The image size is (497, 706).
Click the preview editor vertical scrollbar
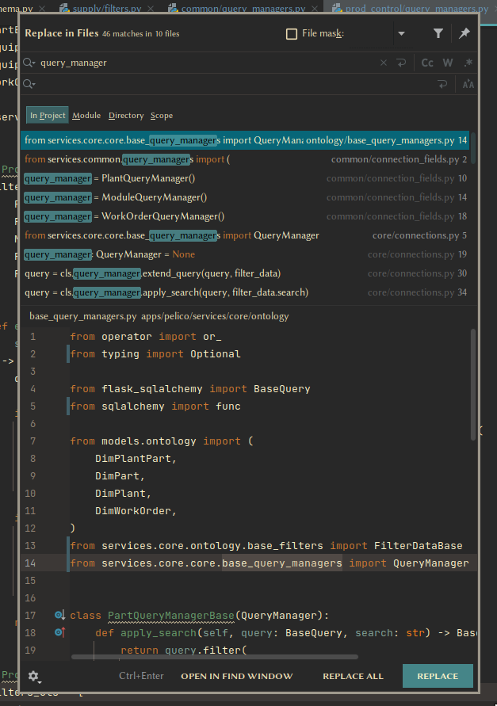point(473,384)
